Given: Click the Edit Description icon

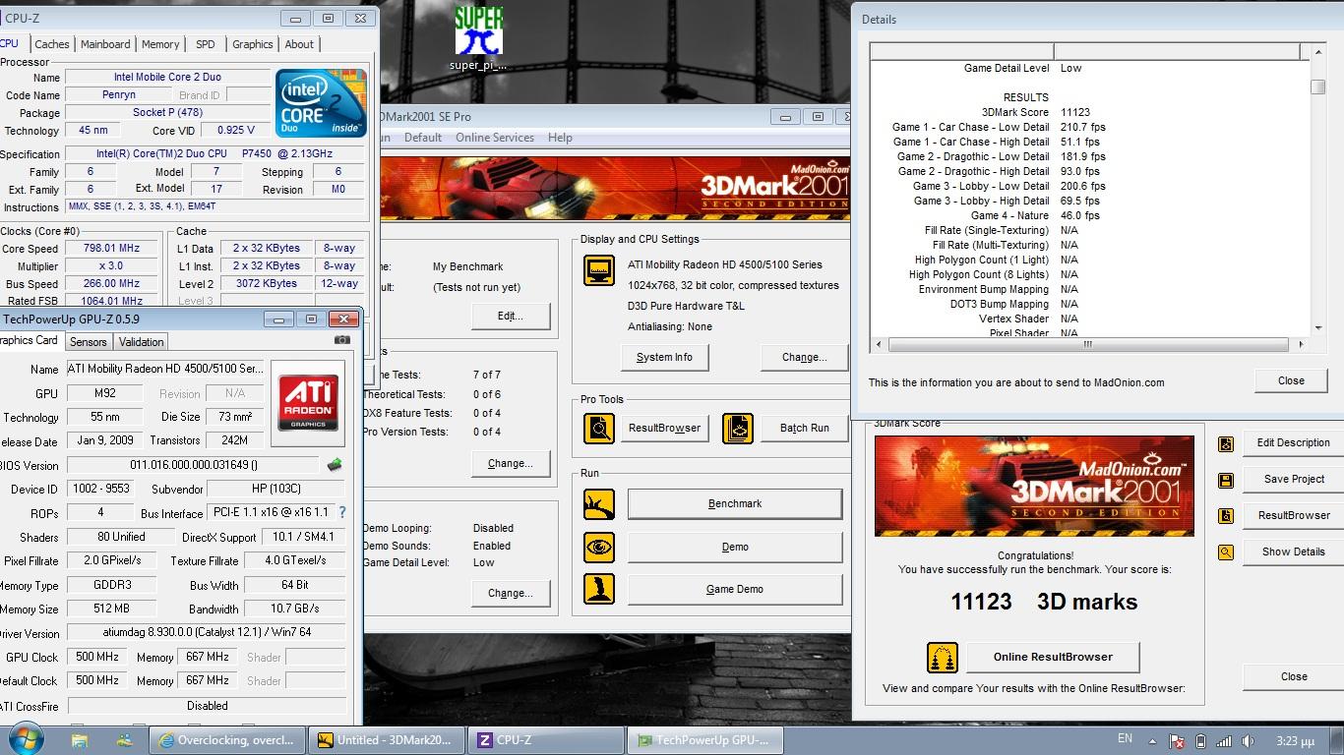Looking at the screenshot, I should (1226, 443).
